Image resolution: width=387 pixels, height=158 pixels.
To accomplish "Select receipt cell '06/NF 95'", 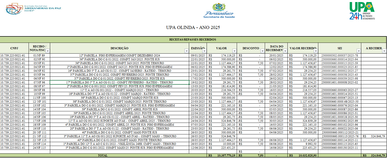I will (x=39, y=78).
